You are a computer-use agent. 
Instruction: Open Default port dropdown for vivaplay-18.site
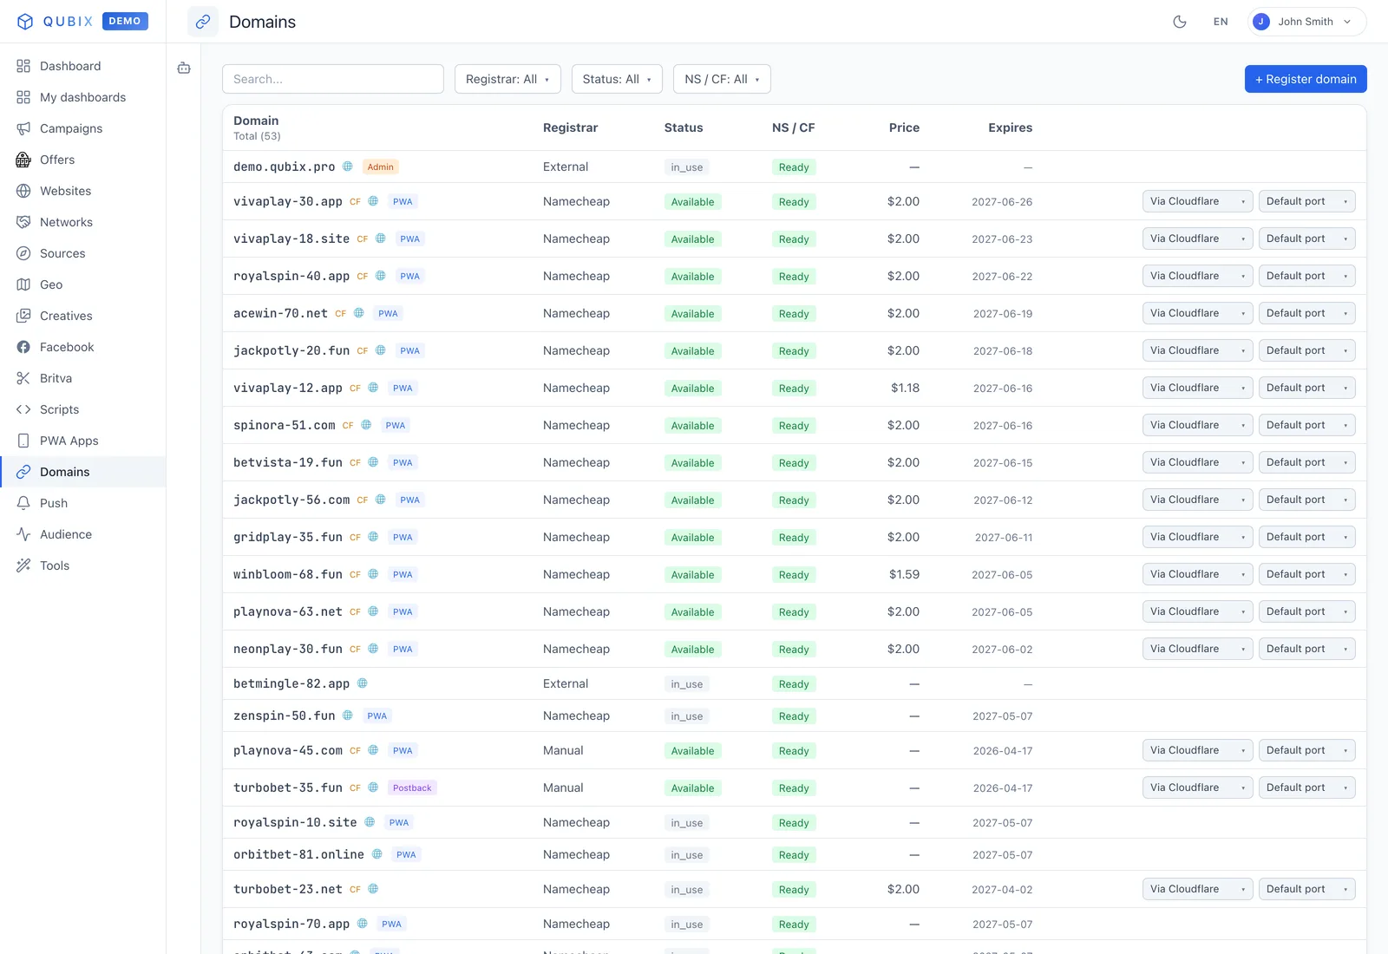point(1306,238)
